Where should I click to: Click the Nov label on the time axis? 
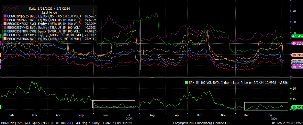tap(224, 115)
